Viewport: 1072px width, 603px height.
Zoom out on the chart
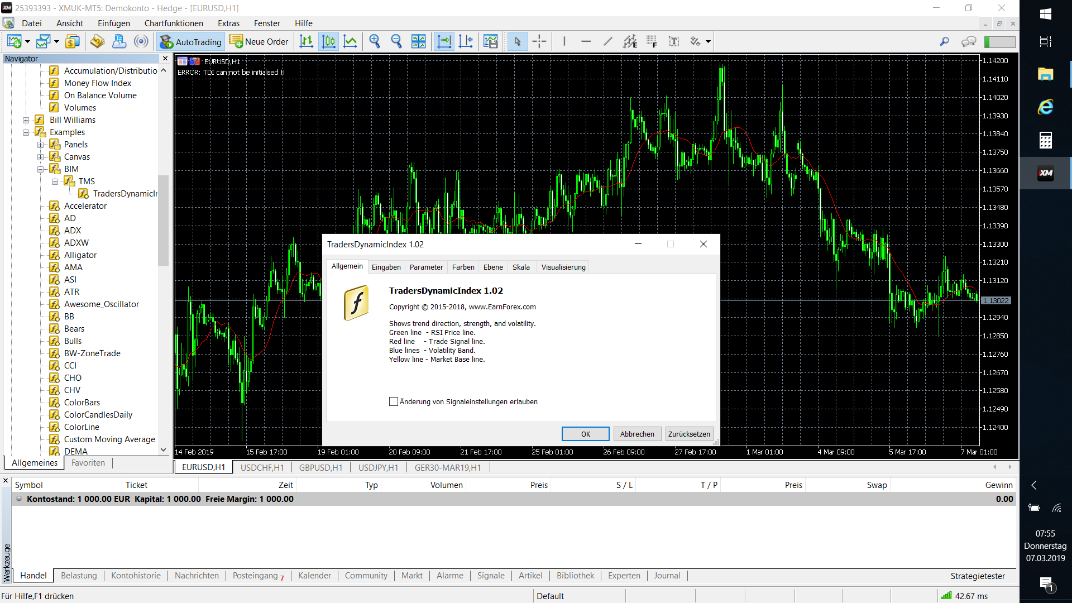(x=396, y=41)
